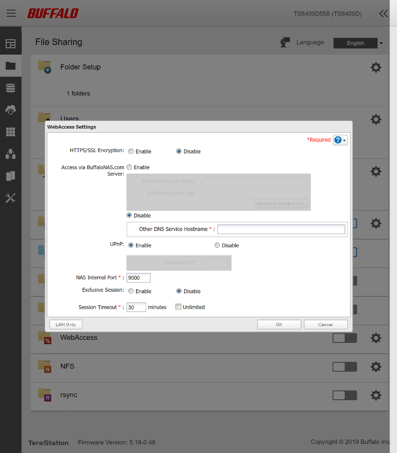Viewport: 397px width, 453px height.
Task: Confirm settings with OK button
Action: pos(279,324)
